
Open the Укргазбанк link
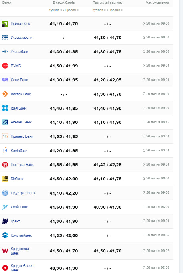coord(19,52)
